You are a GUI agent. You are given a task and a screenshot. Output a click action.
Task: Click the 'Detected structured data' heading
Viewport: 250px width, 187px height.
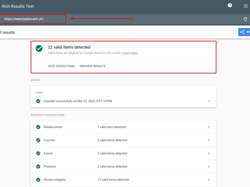click(x=47, y=115)
